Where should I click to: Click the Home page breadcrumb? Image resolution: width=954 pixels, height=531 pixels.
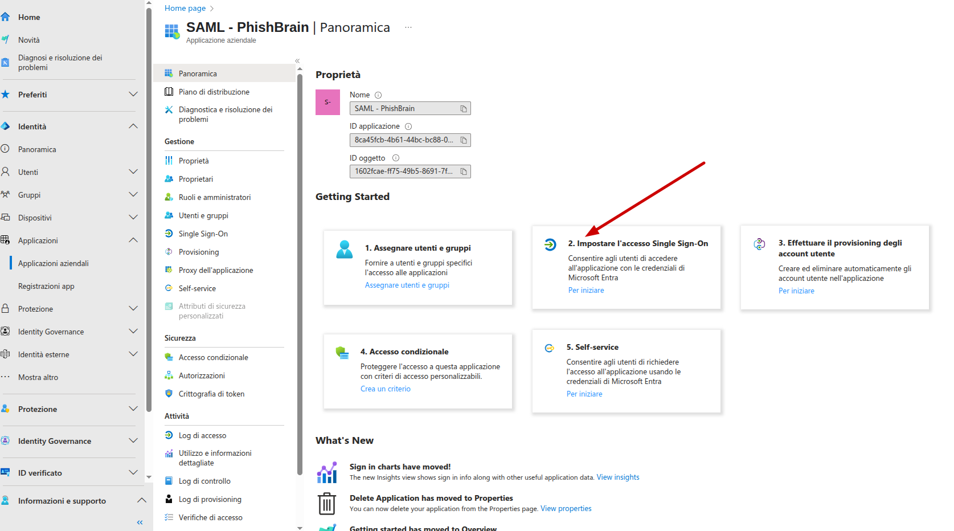pyautogui.click(x=185, y=8)
